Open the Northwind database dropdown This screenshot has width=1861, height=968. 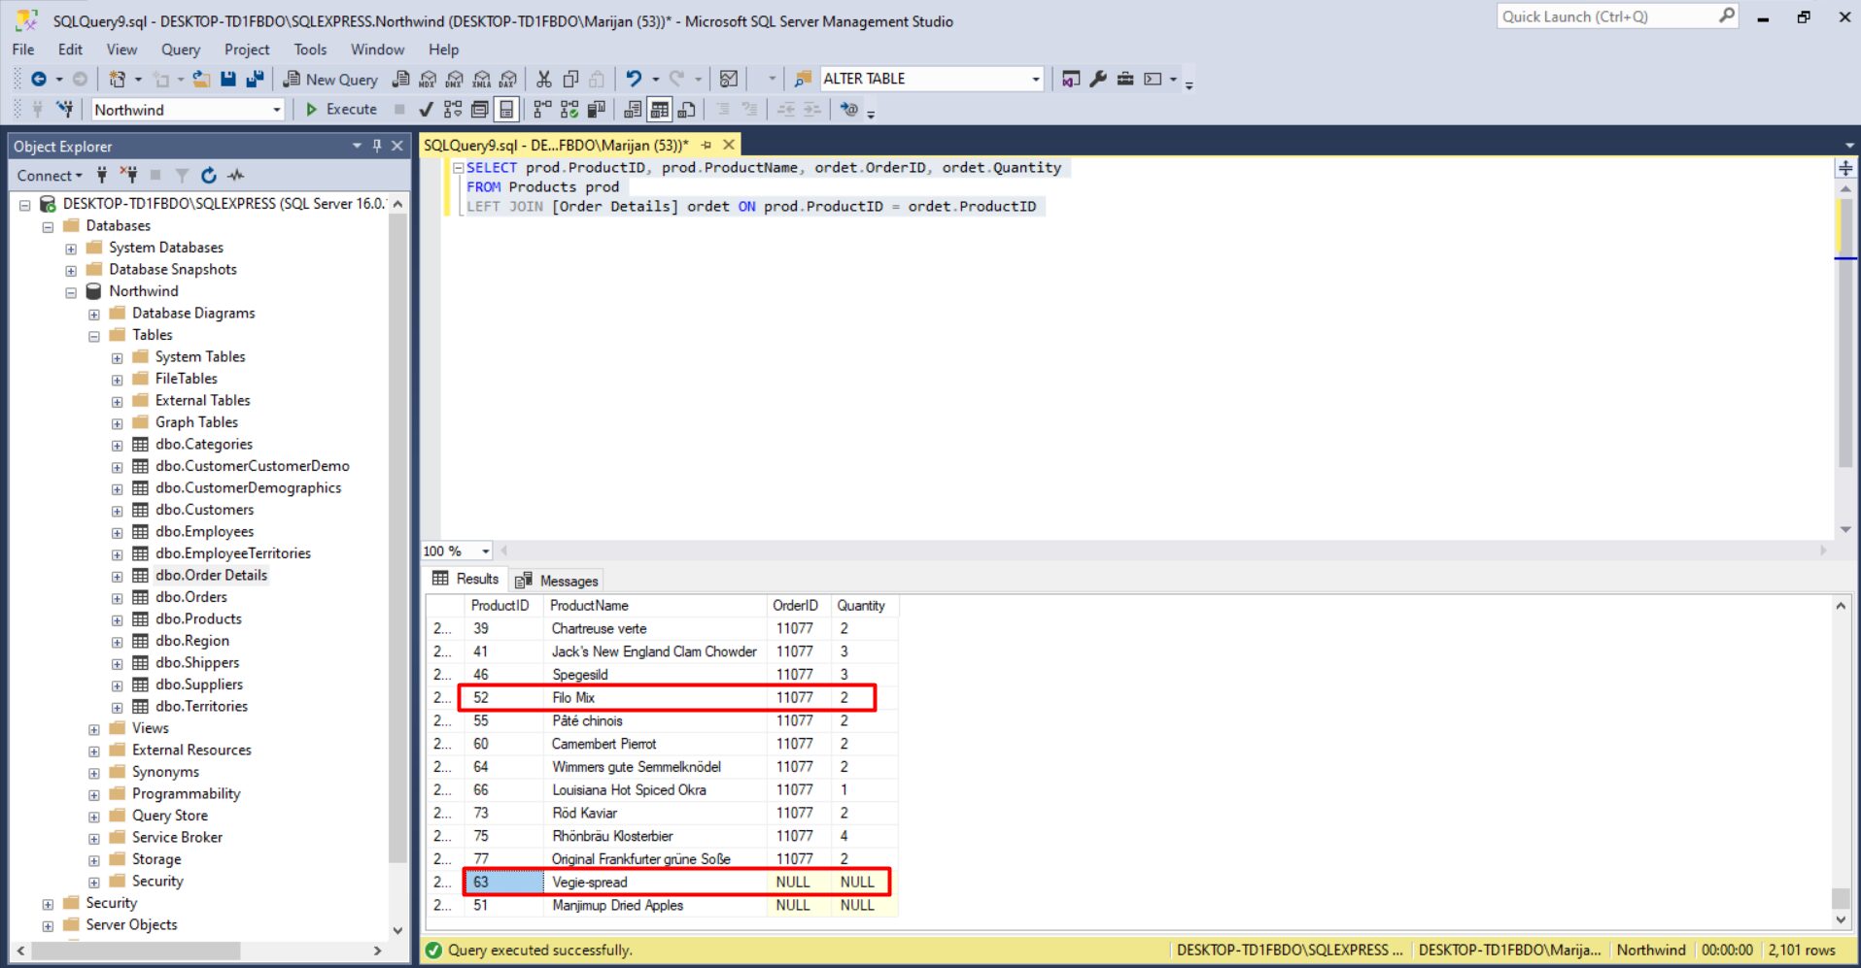point(276,110)
